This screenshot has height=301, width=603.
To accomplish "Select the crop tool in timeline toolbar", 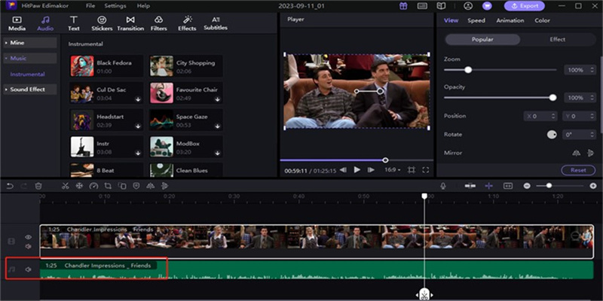I will click(108, 186).
